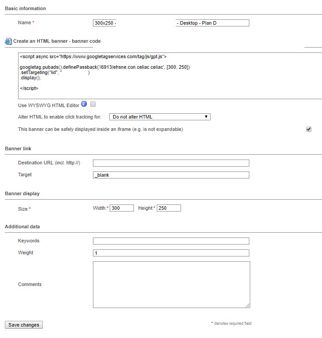Focus the Destination URL field
Viewport: 322px width, 338px height.
171,163
